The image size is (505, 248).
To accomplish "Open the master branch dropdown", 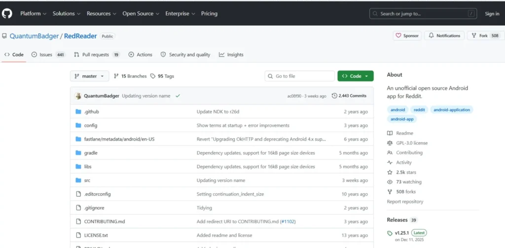I will click(90, 76).
